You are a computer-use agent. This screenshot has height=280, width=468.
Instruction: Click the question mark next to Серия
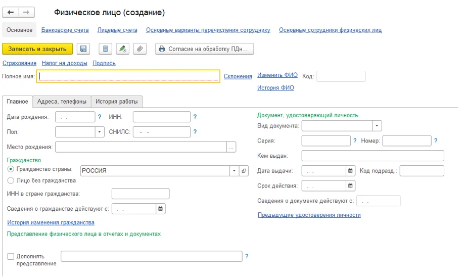point(355,141)
